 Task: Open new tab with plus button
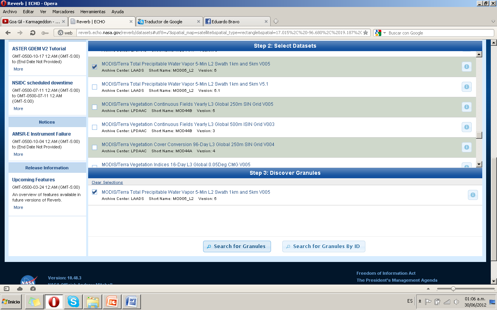point(276,21)
